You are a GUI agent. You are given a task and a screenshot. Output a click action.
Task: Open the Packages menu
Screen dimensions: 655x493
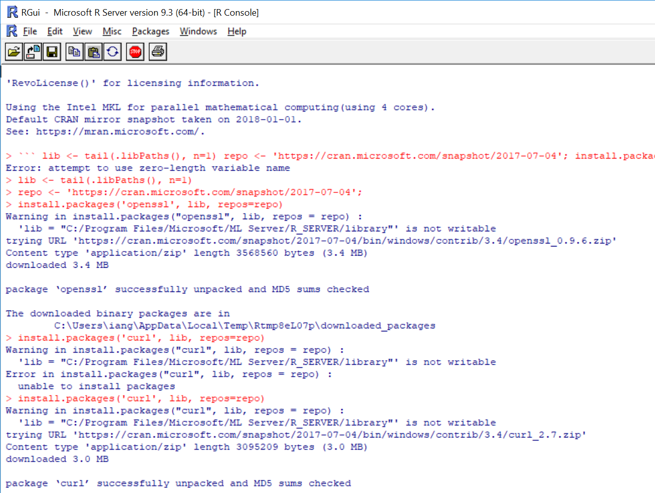coord(150,31)
